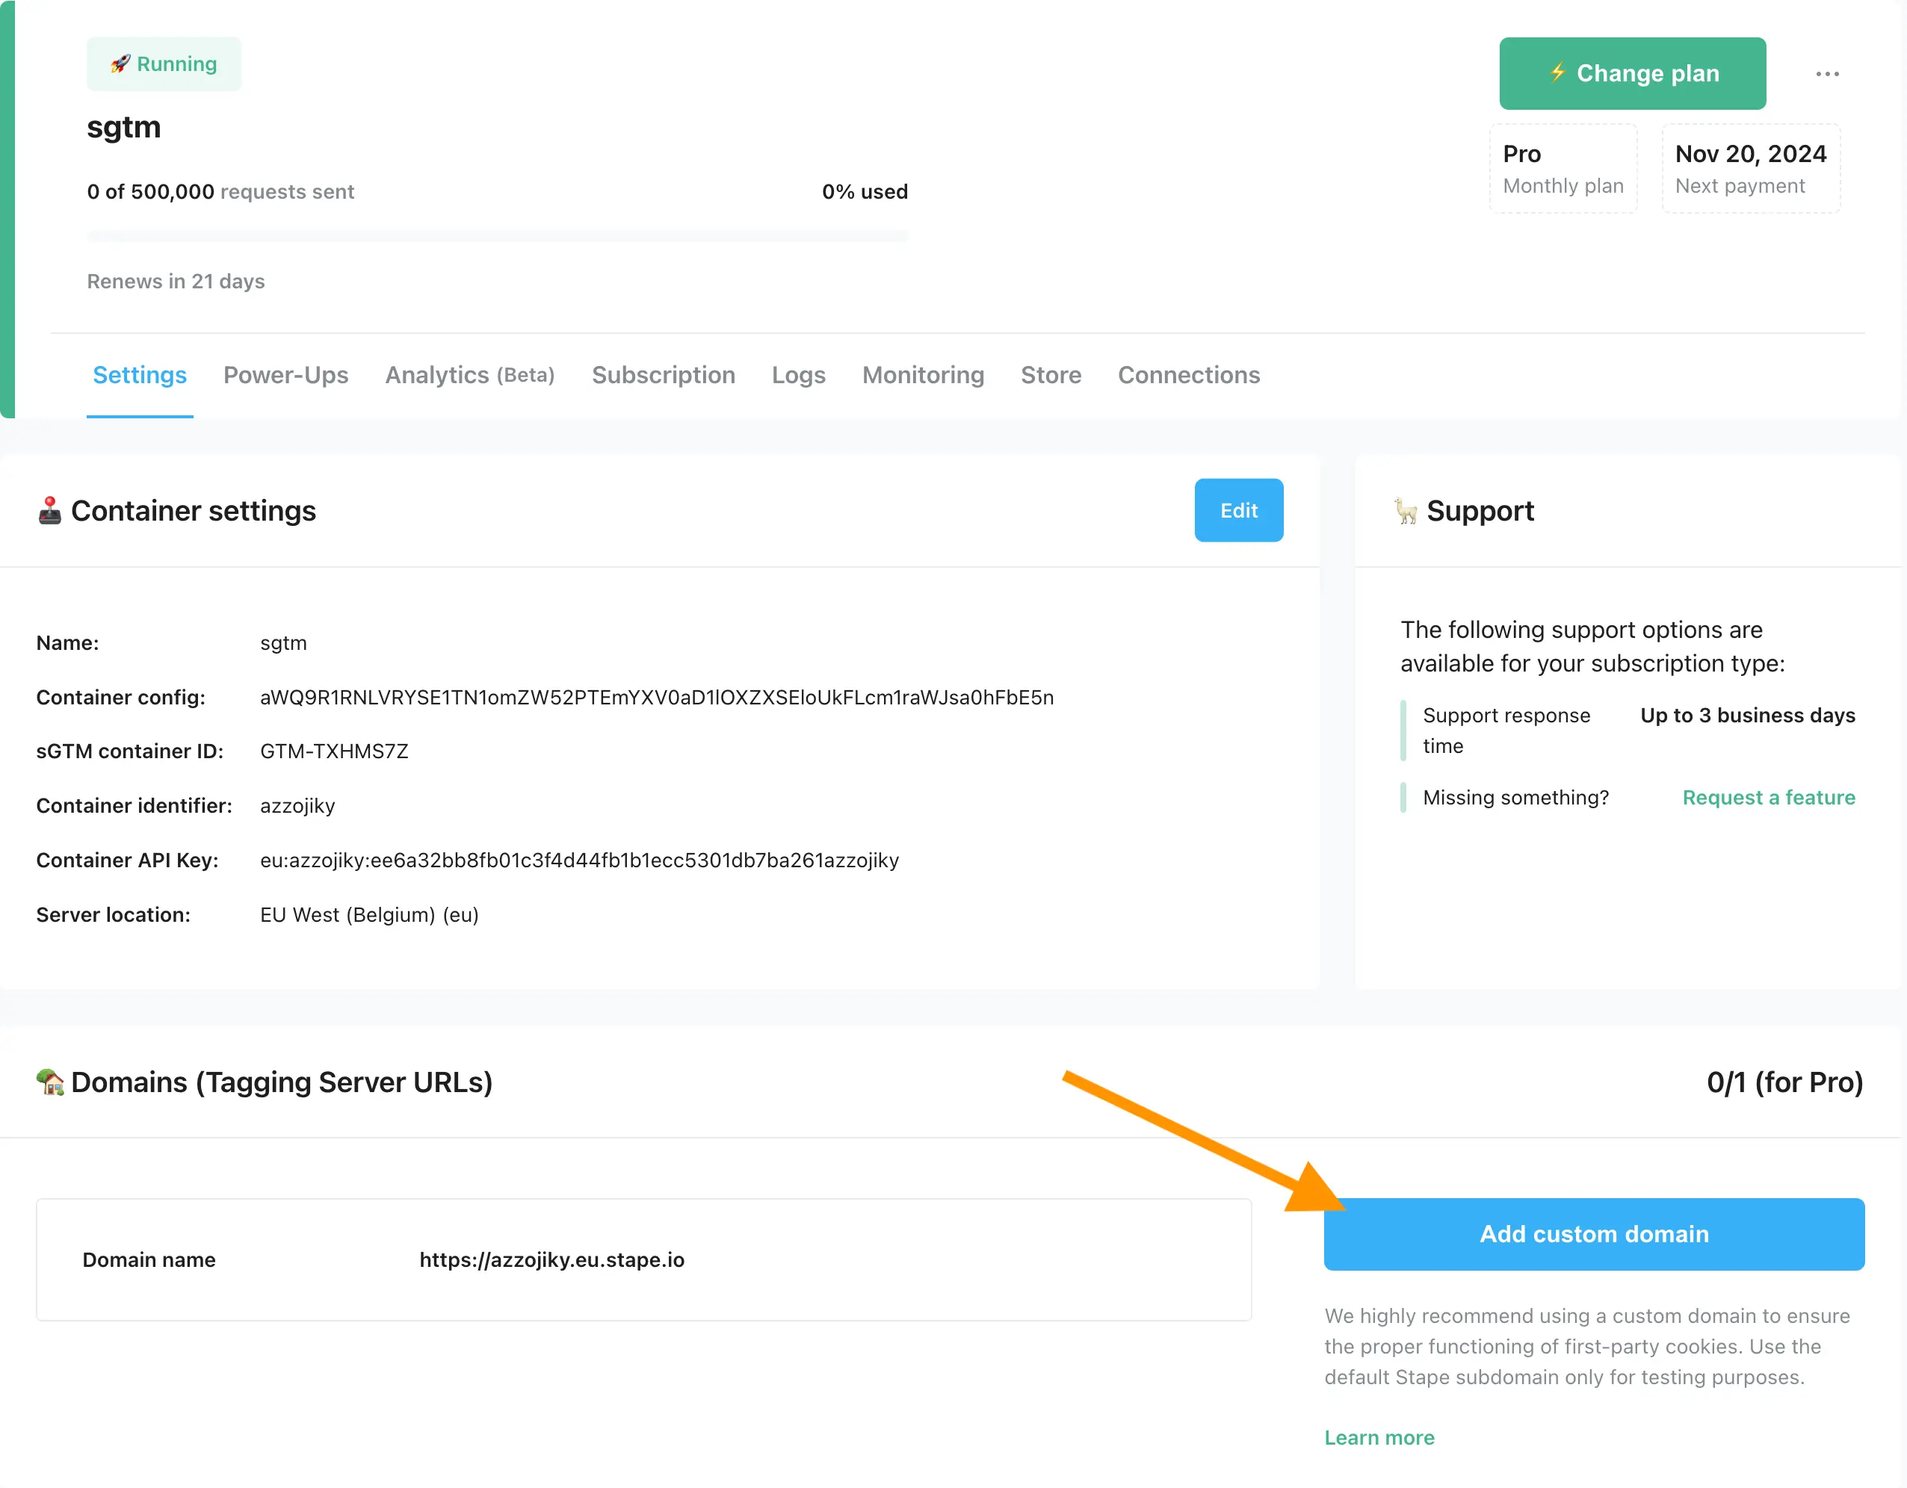Click the Nov 20, 2024 next payment card
Viewport: 1907px width, 1488px height.
[x=1751, y=168]
